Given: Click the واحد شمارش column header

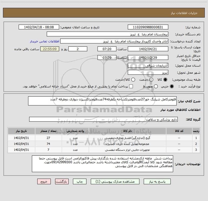Looking at the screenshot, I should (75, 131).
